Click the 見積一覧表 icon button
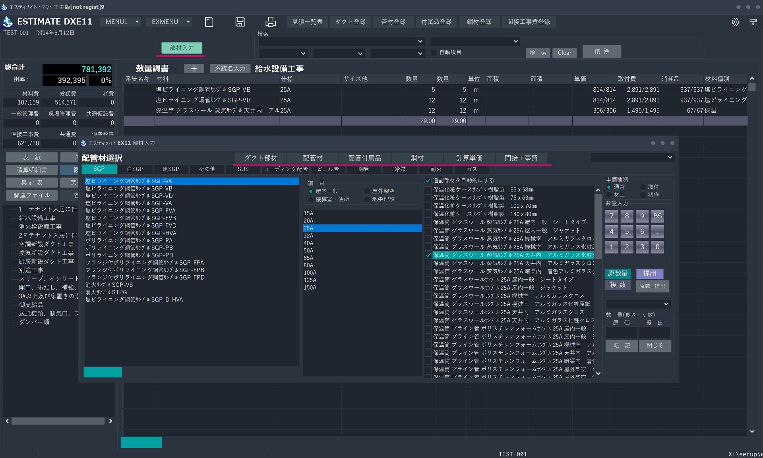763x458 pixels. point(307,22)
